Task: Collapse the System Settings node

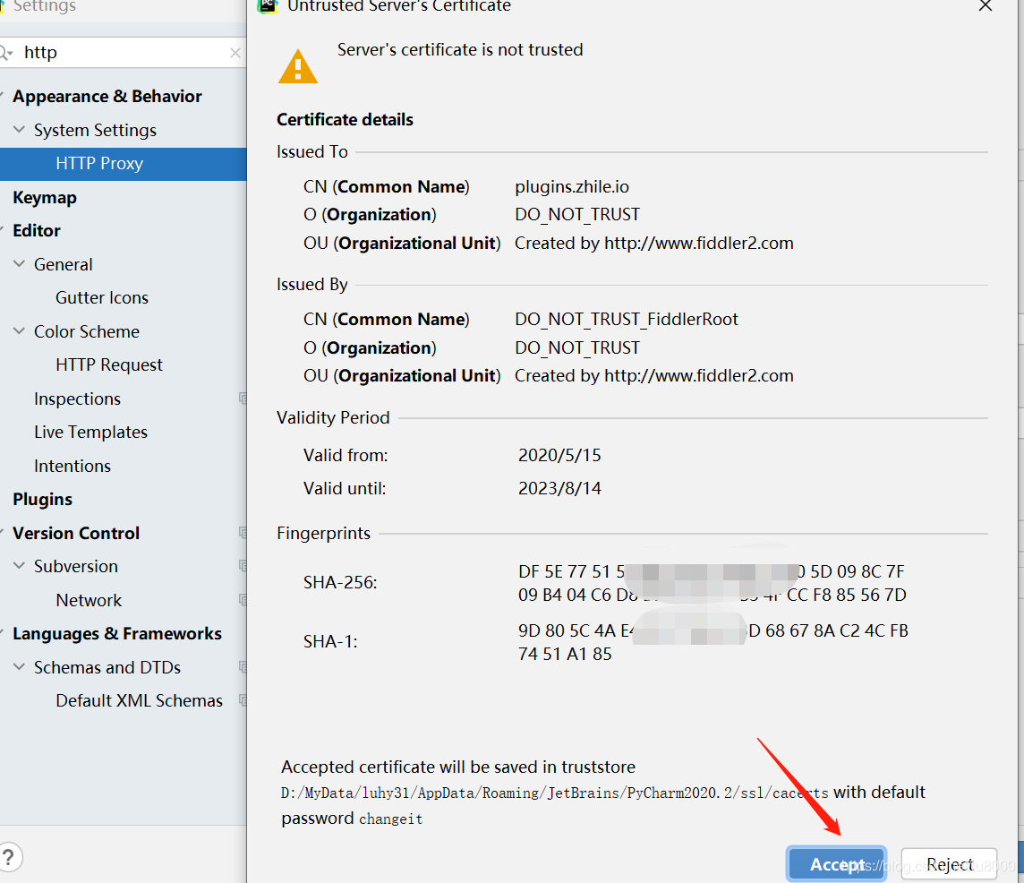Action: (19, 130)
